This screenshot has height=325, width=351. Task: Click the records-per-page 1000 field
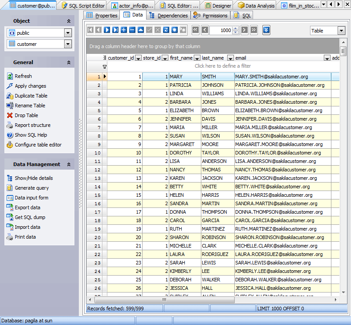click(x=221, y=30)
